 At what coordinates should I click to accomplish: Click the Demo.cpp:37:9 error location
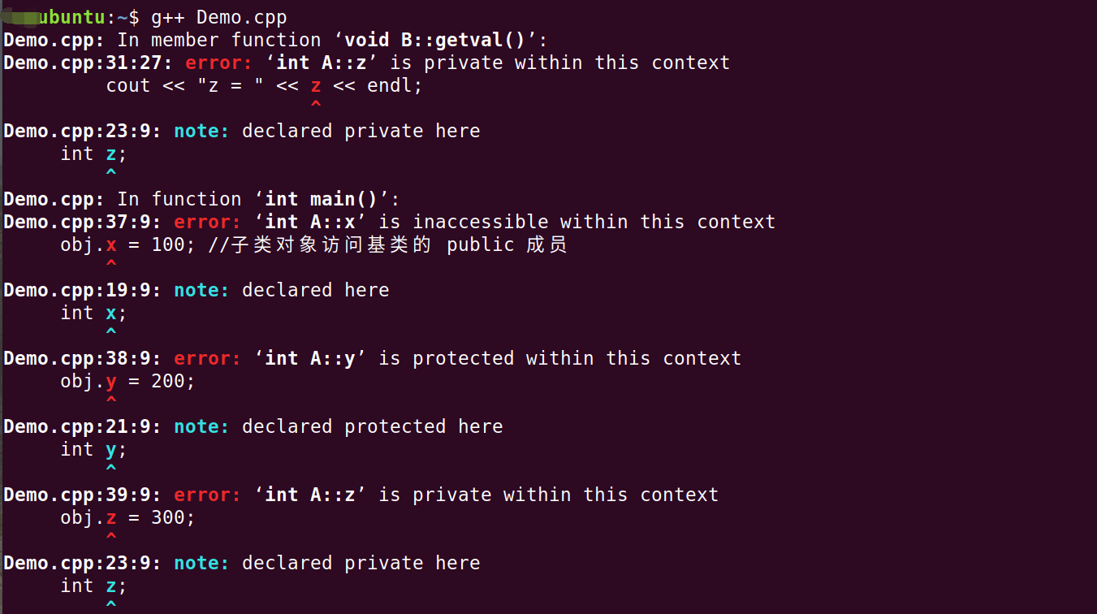coord(81,222)
